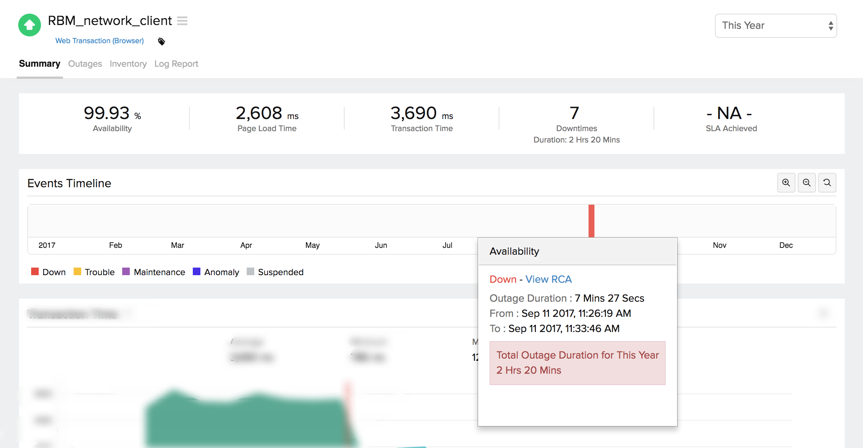Toggle the gray Suspended legend item
Viewport: 863px width, 448px height.
[250, 272]
